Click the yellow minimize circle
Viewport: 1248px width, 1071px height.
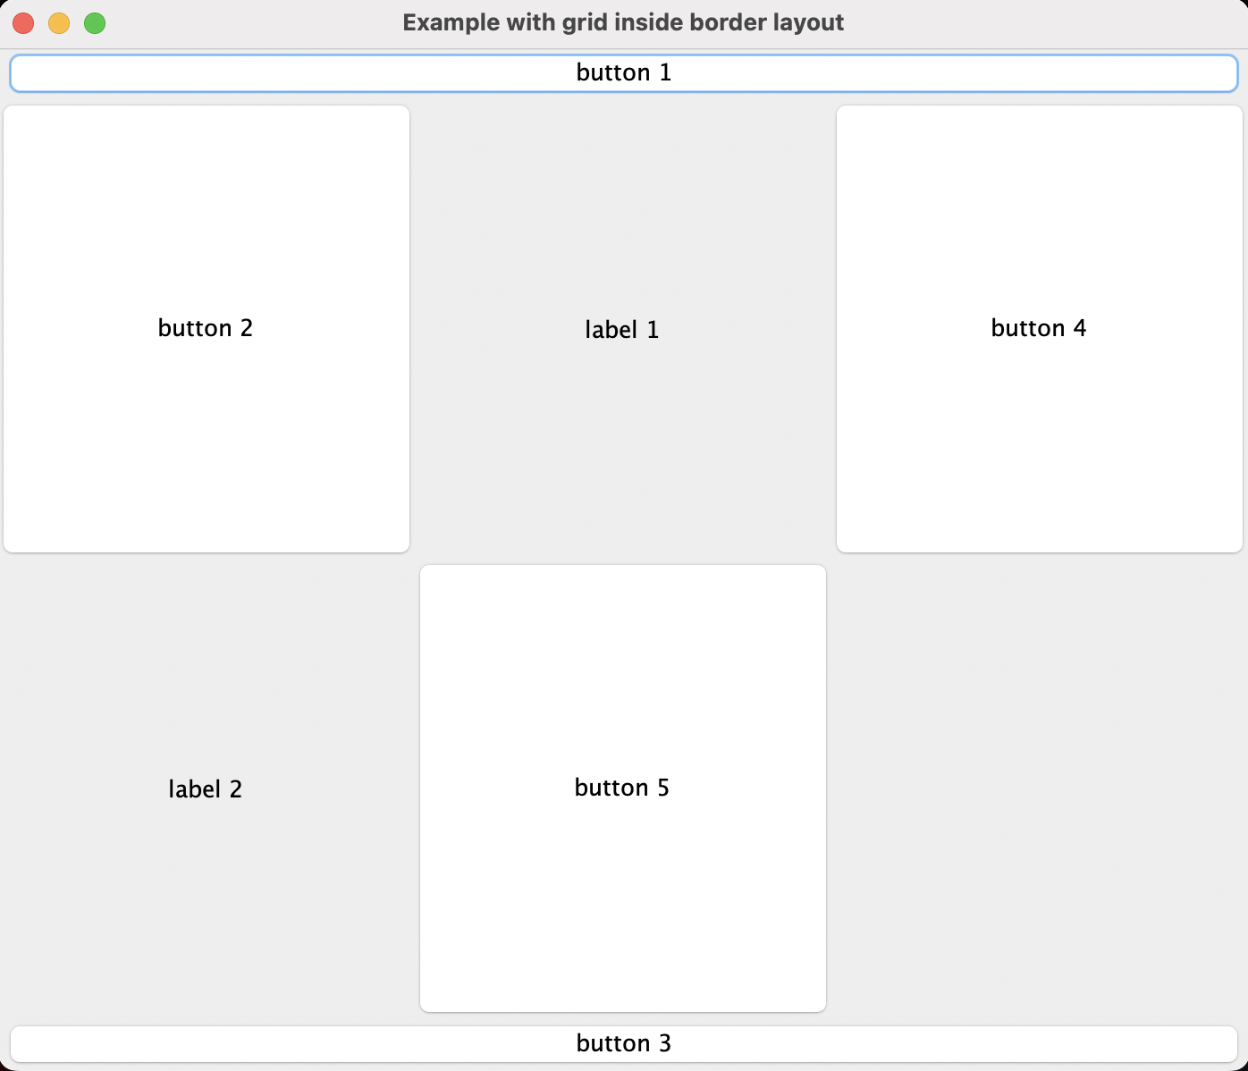[x=58, y=23]
